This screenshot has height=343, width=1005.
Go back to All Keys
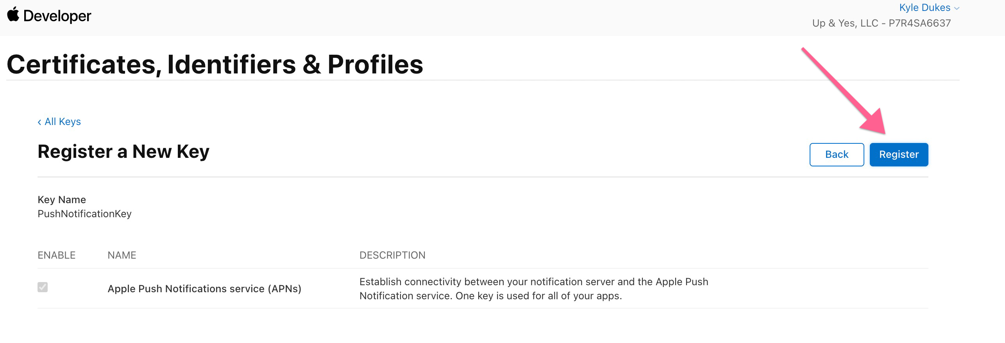[x=63, y=121]
